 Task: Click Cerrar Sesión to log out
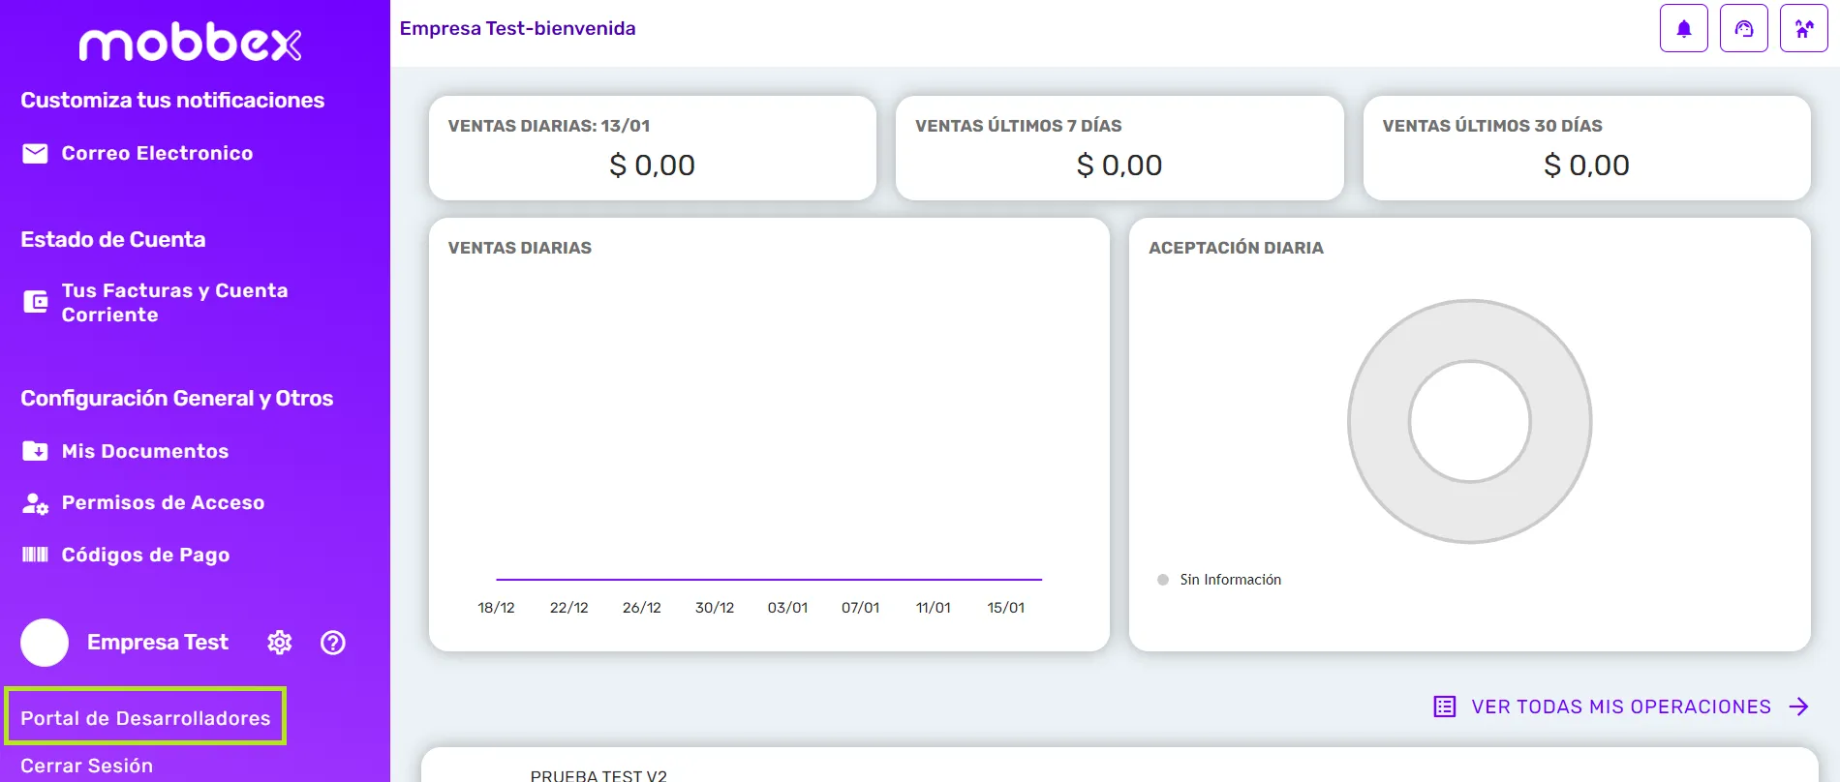pyautogui.click(x=86, y=766)
